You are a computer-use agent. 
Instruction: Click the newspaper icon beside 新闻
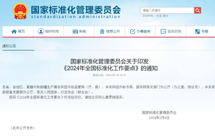click(75, 32)
